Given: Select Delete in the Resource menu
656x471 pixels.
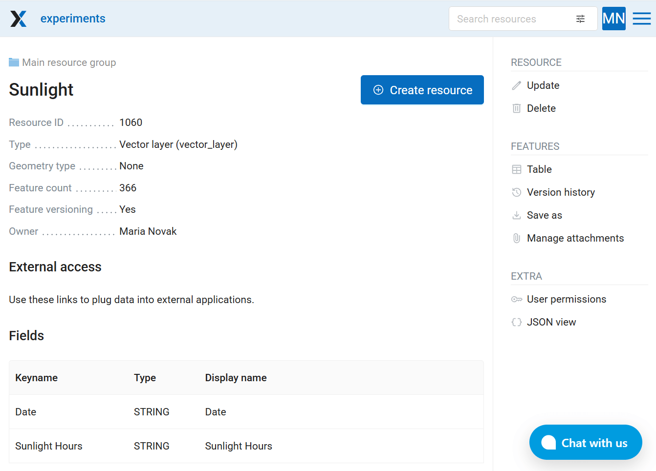Looking at the screenshot, I should (541, 108).
